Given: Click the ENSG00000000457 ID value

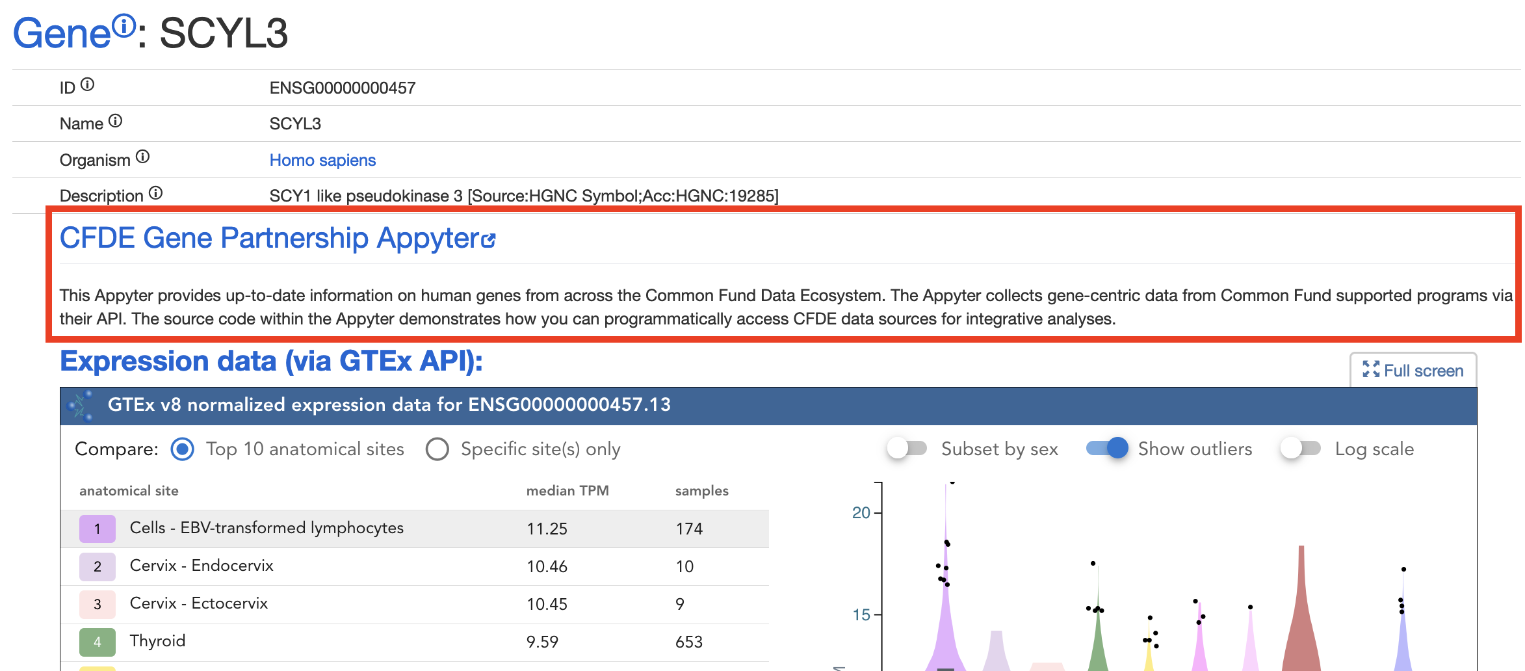Looking at the screenshot, I should tap(343, 88).
